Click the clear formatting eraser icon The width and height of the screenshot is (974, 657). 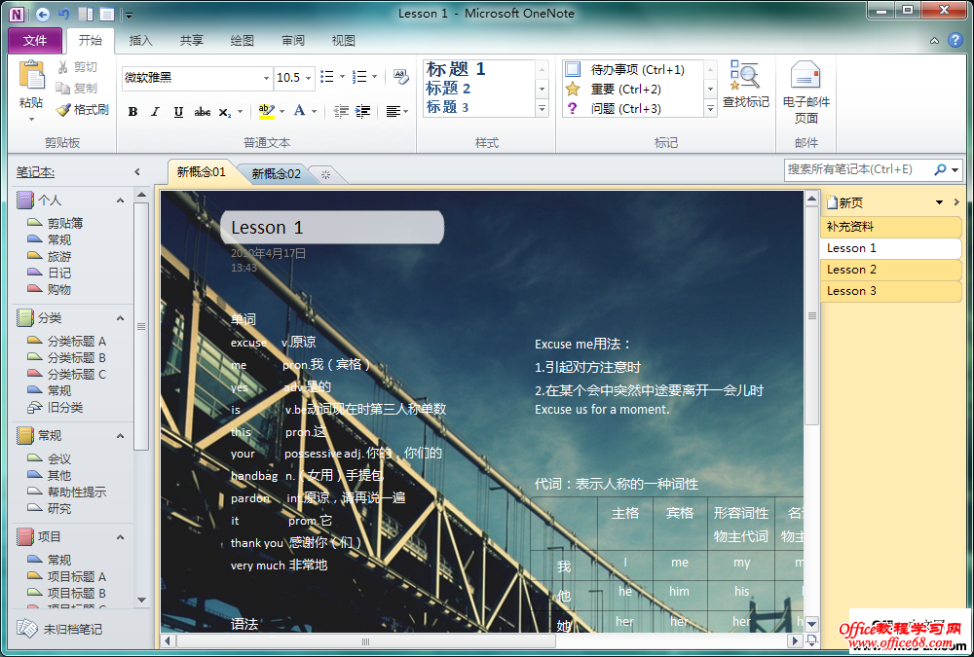point(401,77)
